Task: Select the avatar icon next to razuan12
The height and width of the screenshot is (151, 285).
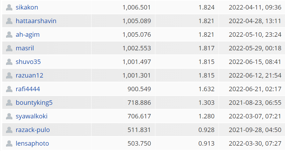Action: 9,75
